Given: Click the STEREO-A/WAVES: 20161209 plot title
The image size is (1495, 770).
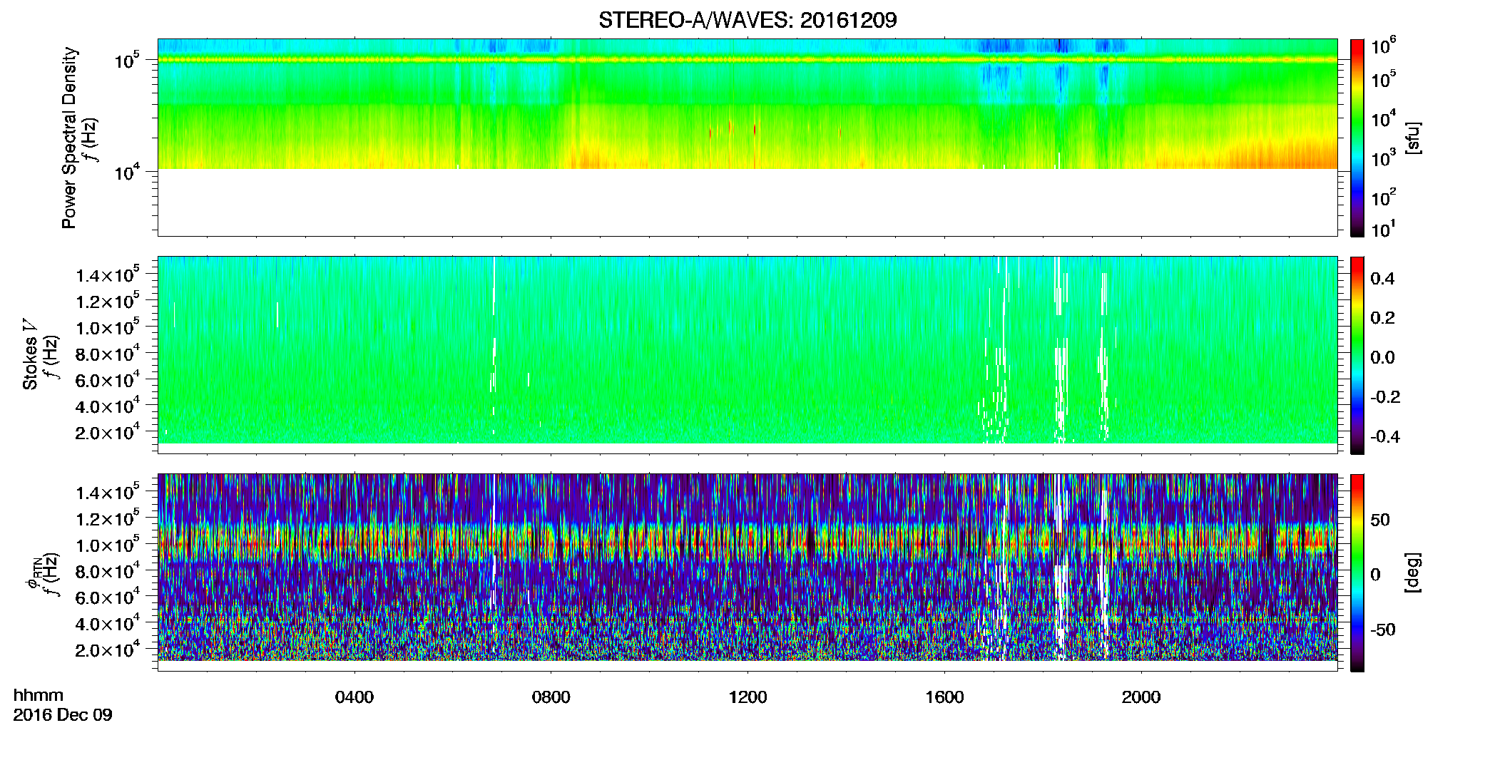Looking at the screenshot, I should tap(747, 20).
